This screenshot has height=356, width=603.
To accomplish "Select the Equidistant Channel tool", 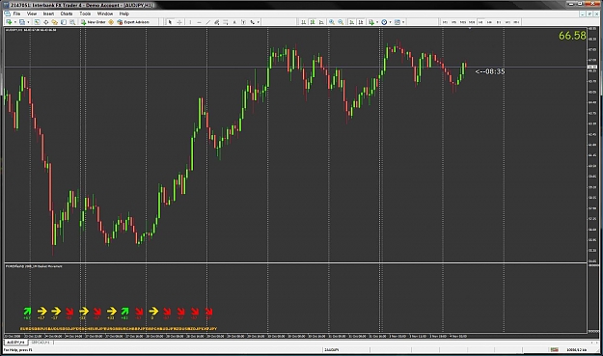I will pyautogui.click(x=216, y=22).
